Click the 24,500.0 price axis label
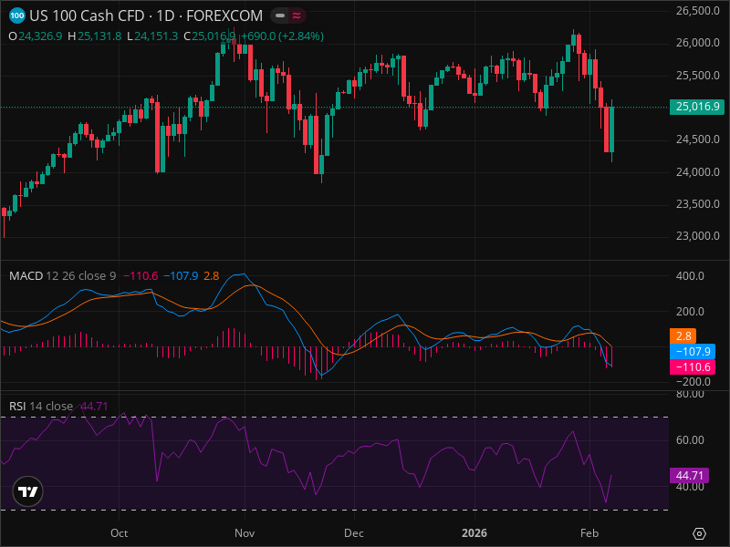 tap(697, 139)
